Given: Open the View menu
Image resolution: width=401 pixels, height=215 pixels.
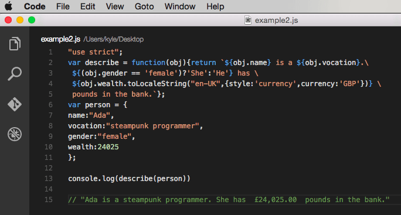Looking at the screenshot, I should click(x=115, y=6).
